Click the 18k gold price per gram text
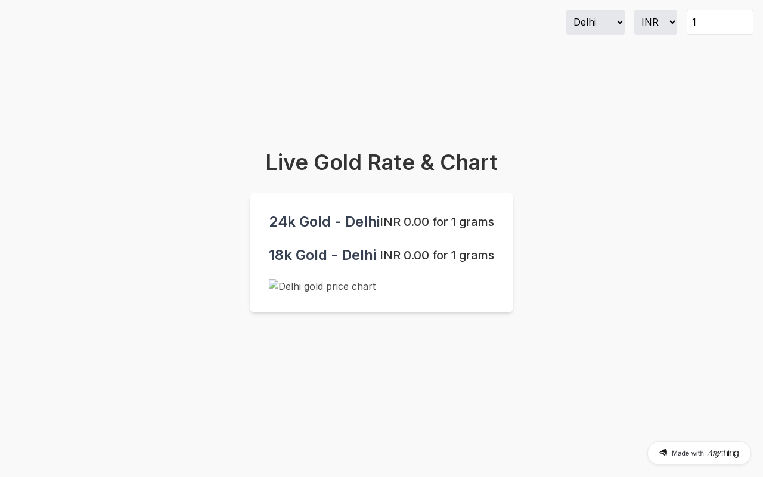Screen dimensions: 763x477 coord(437,255)
